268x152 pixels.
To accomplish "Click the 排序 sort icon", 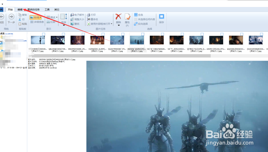I will click(x=64, y=17).
